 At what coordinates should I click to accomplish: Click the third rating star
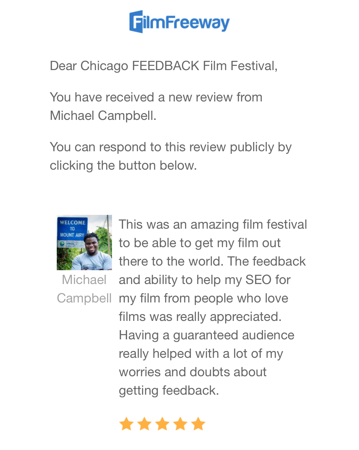tap(162, 424)
